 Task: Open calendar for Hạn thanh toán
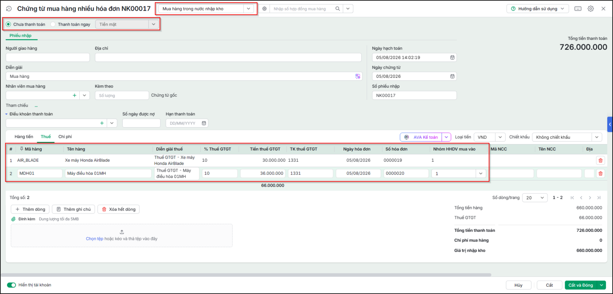[204, 123]
